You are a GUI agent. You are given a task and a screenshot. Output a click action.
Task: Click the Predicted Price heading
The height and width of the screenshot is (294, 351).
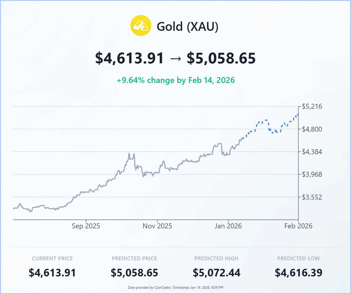(134, 259)
